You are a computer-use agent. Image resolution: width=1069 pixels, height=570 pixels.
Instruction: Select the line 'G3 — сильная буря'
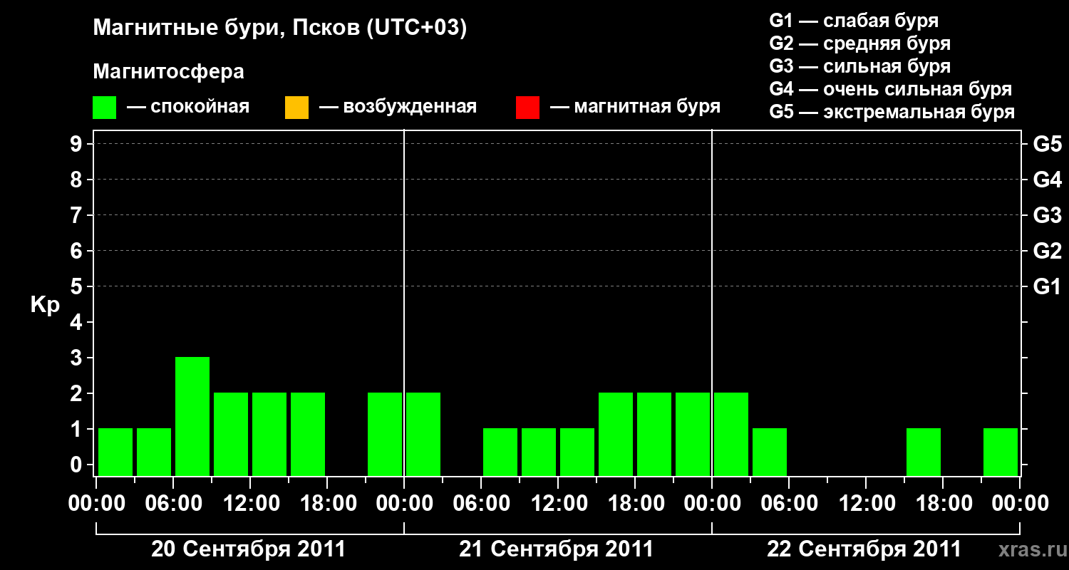(x=860, y=66)
